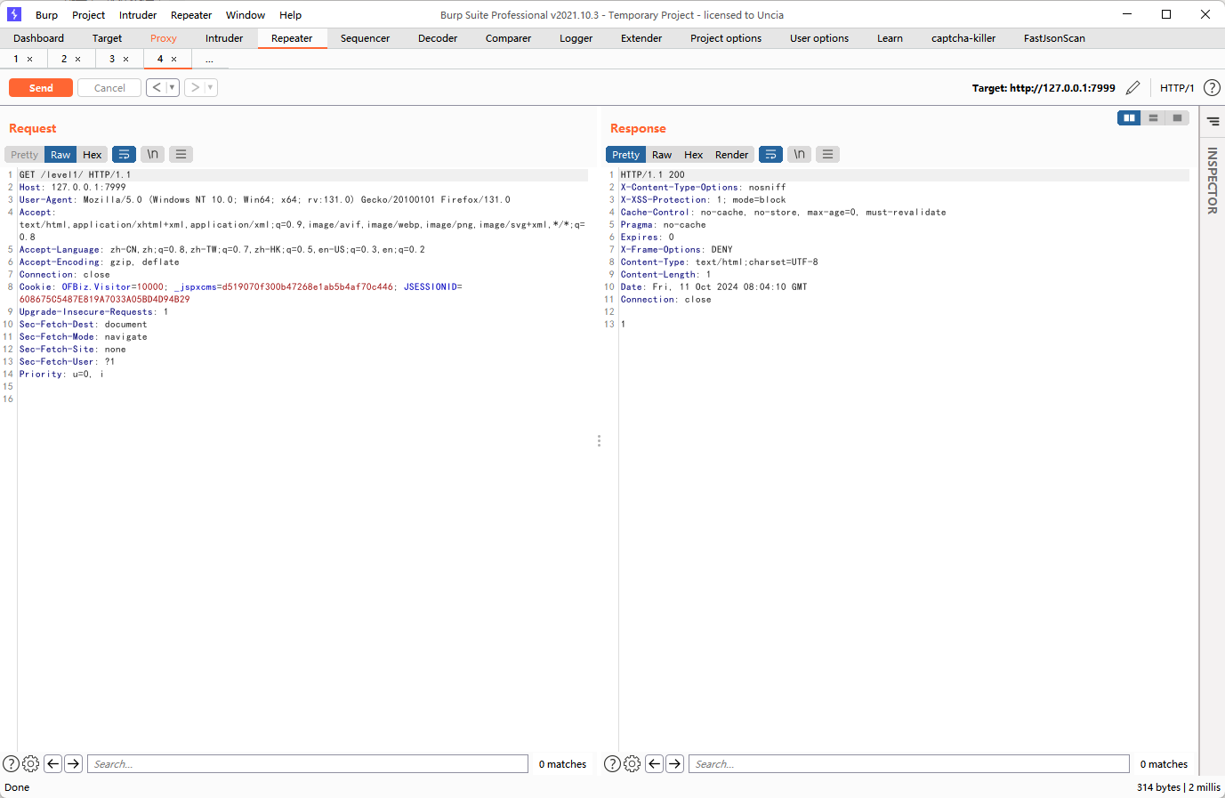Switch Response view to Render
Viewport: 1225px width, 798px height.
pos(731,155)
